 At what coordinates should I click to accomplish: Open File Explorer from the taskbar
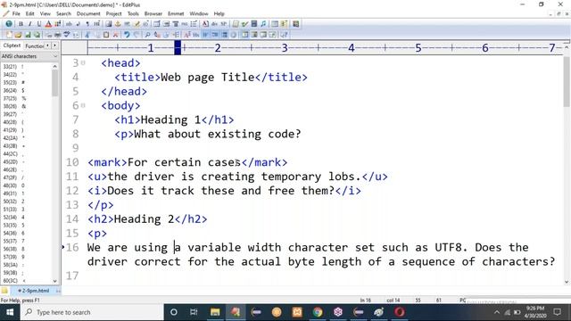click(215, 312)
